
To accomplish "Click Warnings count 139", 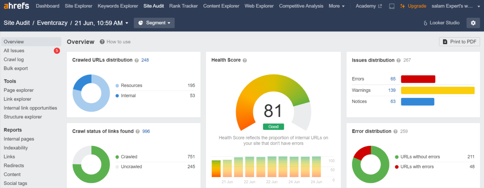I will [392, 90].
